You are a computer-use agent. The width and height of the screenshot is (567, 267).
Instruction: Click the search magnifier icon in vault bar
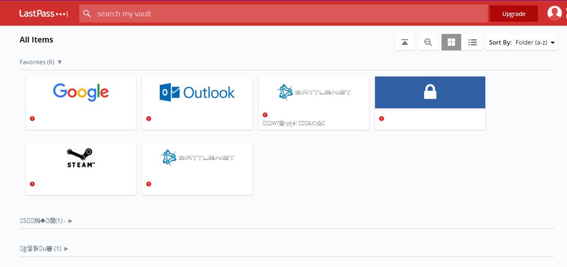click(x=87, y=14)
